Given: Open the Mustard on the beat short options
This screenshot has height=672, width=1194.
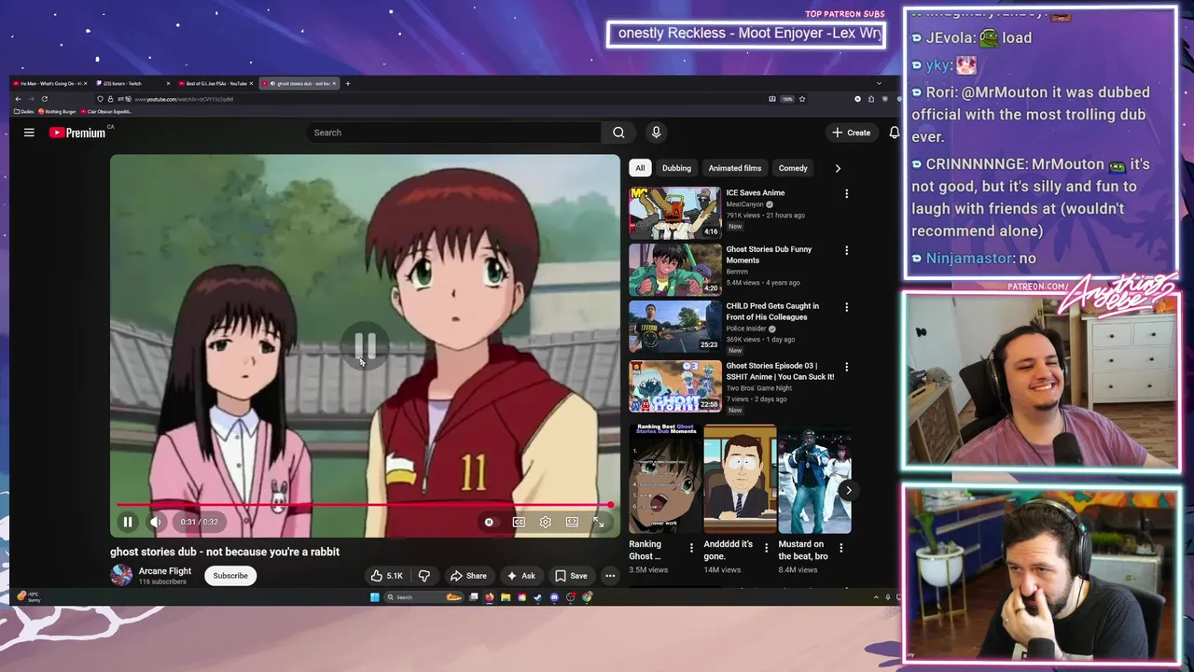Looking at the screenshot, I should coord(840,548).
